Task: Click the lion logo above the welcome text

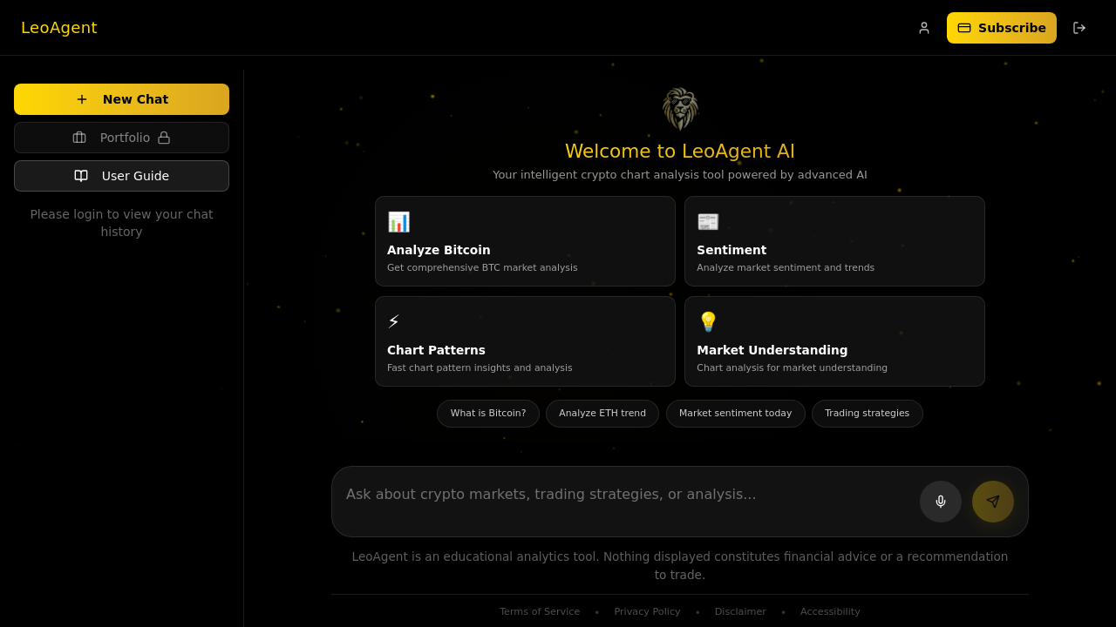Action: pos(679,108)
